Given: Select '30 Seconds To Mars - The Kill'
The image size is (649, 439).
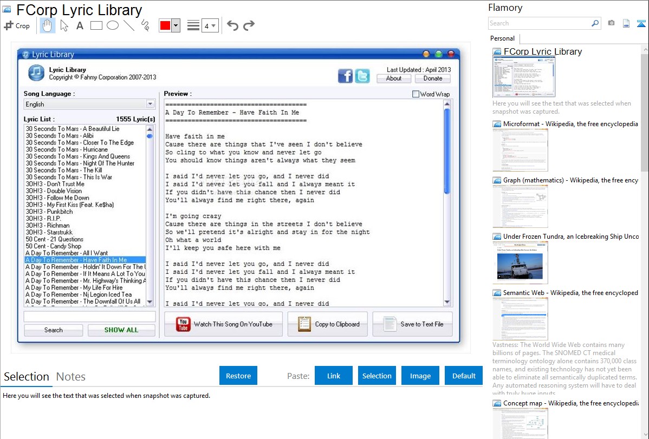Looking at the screenshot, I should [64, 170].
